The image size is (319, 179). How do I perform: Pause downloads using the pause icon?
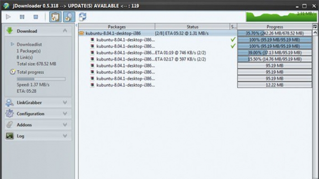[x=22, y=17]
